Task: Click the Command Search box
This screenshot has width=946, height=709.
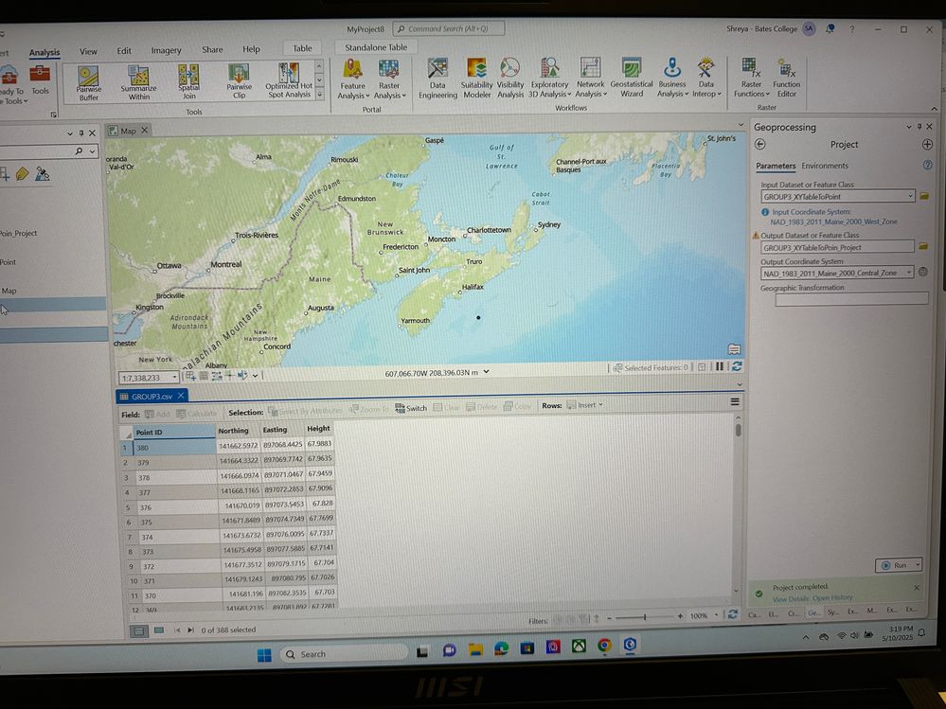Action: [x=449, y=28]
